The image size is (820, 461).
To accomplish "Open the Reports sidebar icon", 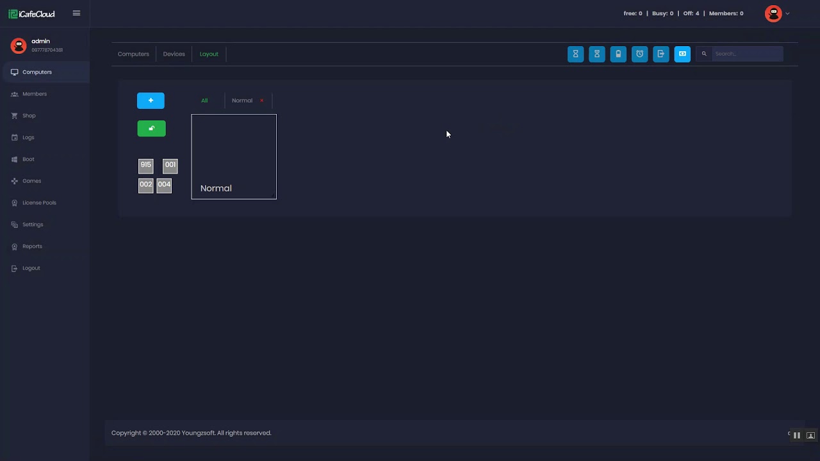I will tap(15, 247).
